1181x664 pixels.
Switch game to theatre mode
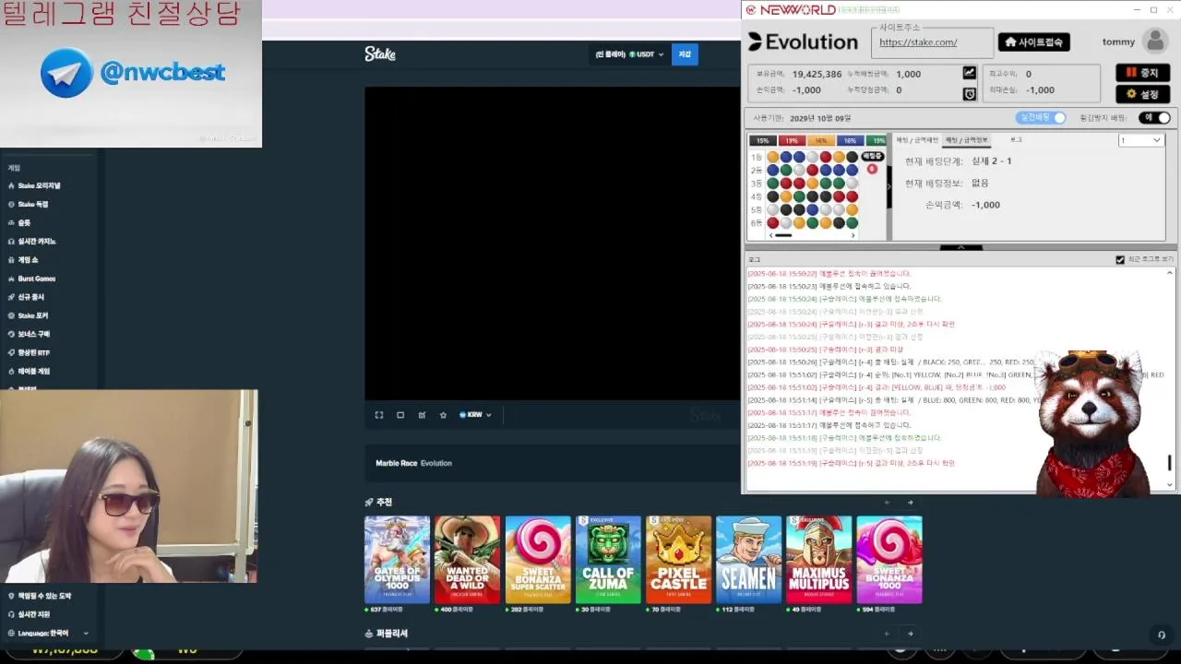pos(400,415)
